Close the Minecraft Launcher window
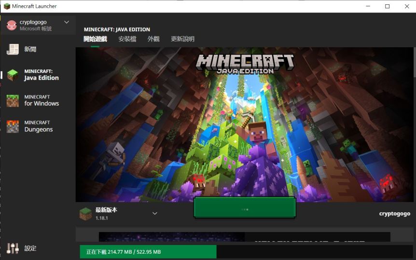Screen dimensions: 416x260 407,6
